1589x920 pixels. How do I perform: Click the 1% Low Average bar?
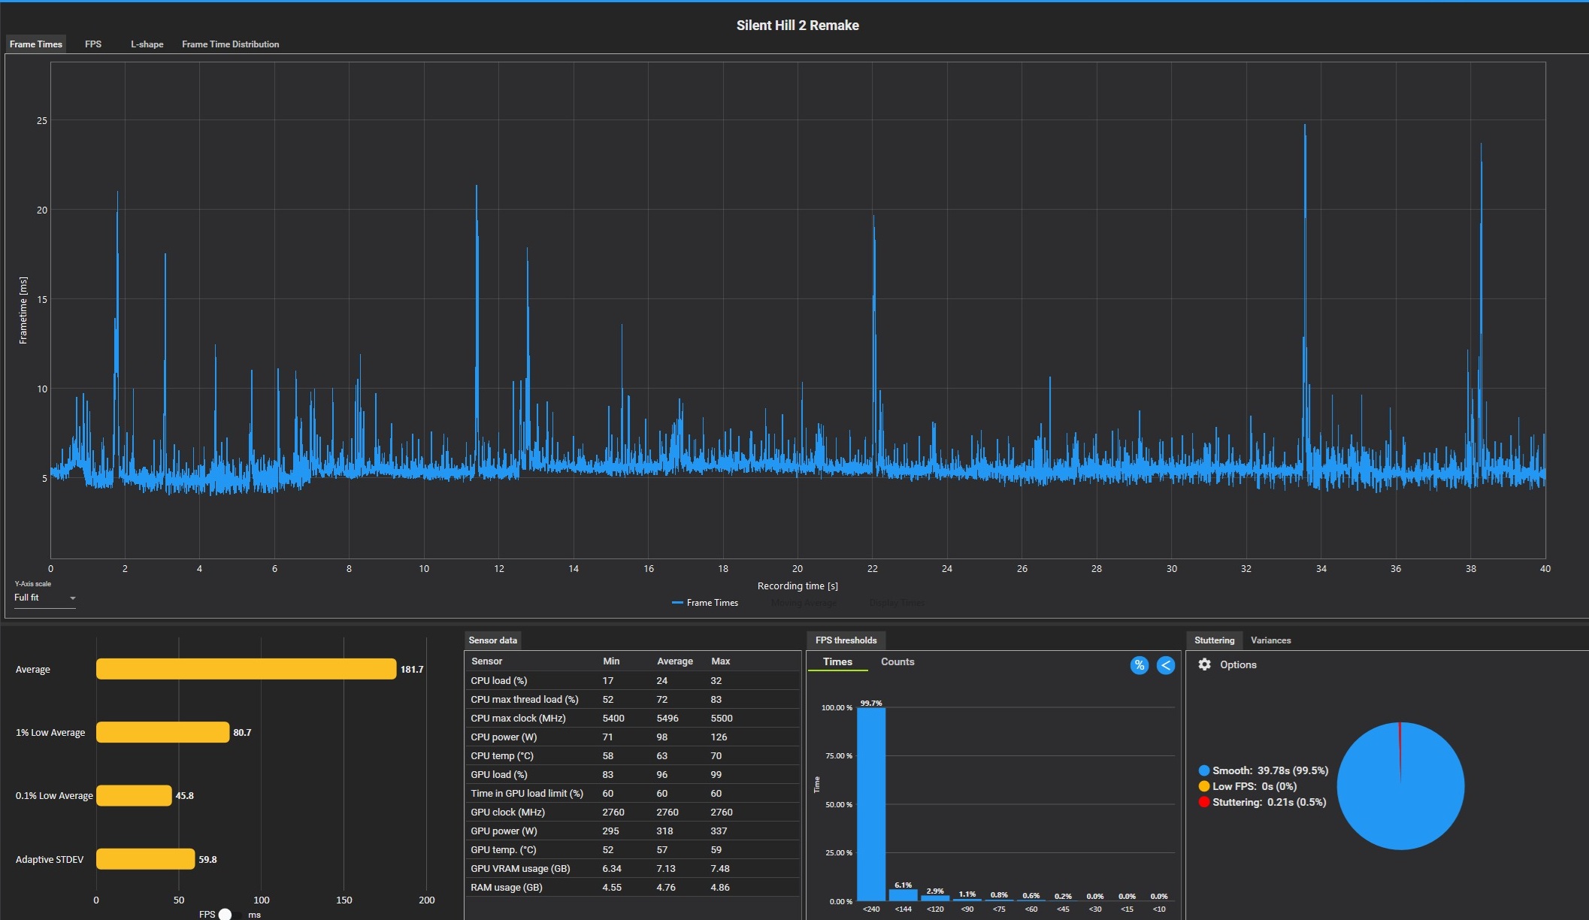click(x=162, y=732)
